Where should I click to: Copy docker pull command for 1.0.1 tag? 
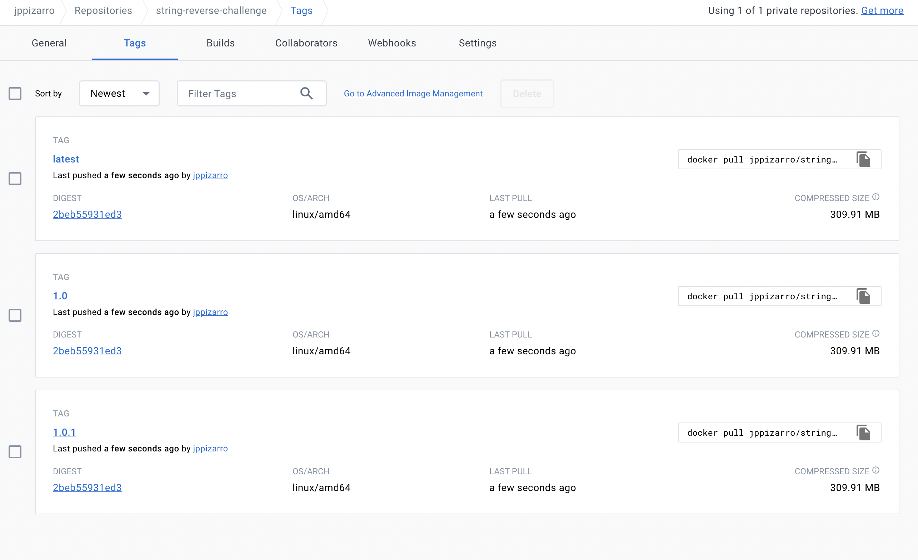click(863, 432)
